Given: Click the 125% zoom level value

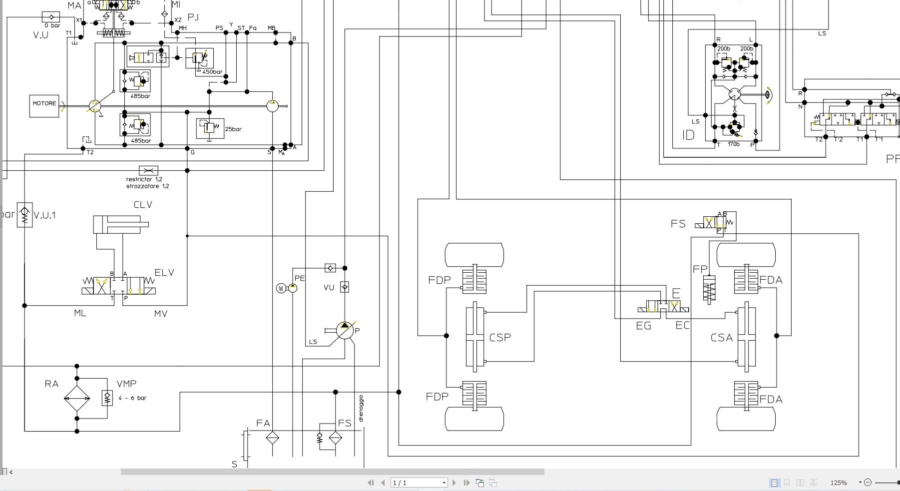Looking at the screenshot, I should [839, 483].
